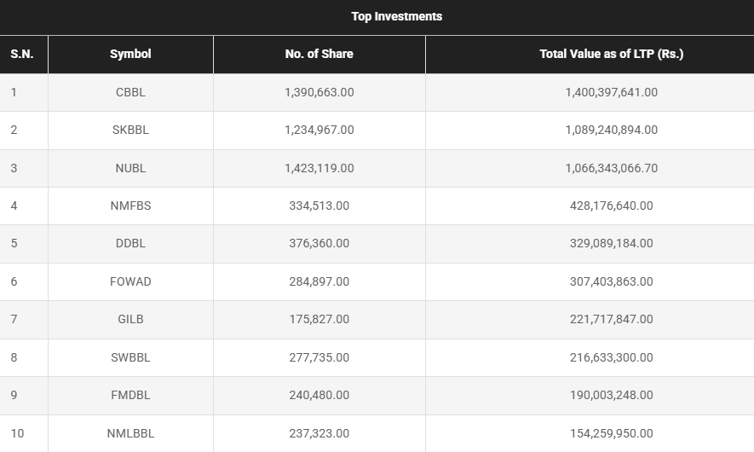Screen dimensions: 754x452
Task: Select the 1,390,663.00 share count cell
Action: point(319,92)
